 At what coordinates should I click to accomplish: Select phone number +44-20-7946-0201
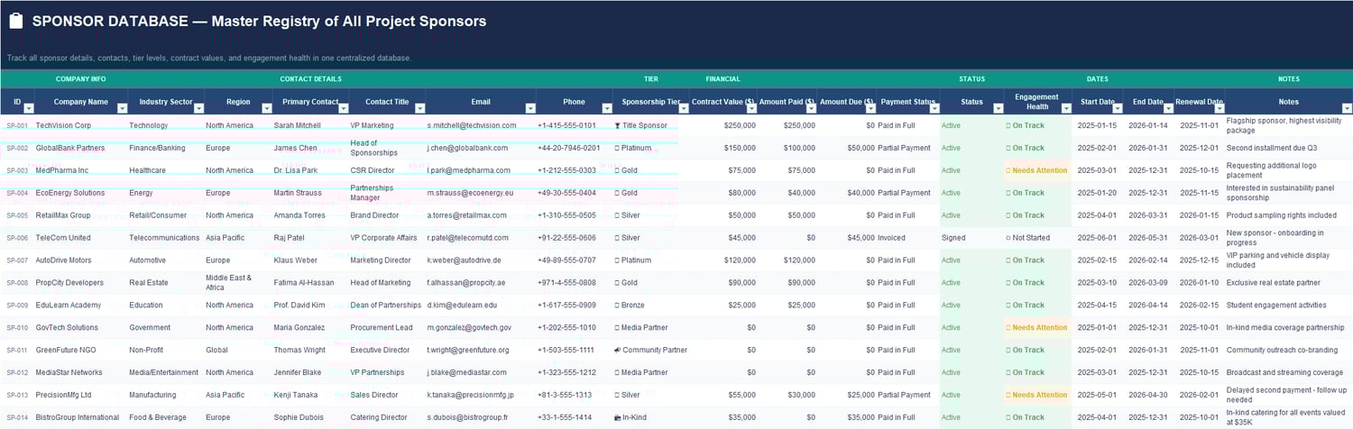tap(574, 148)
